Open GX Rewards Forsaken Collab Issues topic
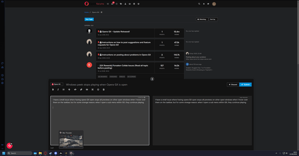299x156 pixels. tap(123, 67)
